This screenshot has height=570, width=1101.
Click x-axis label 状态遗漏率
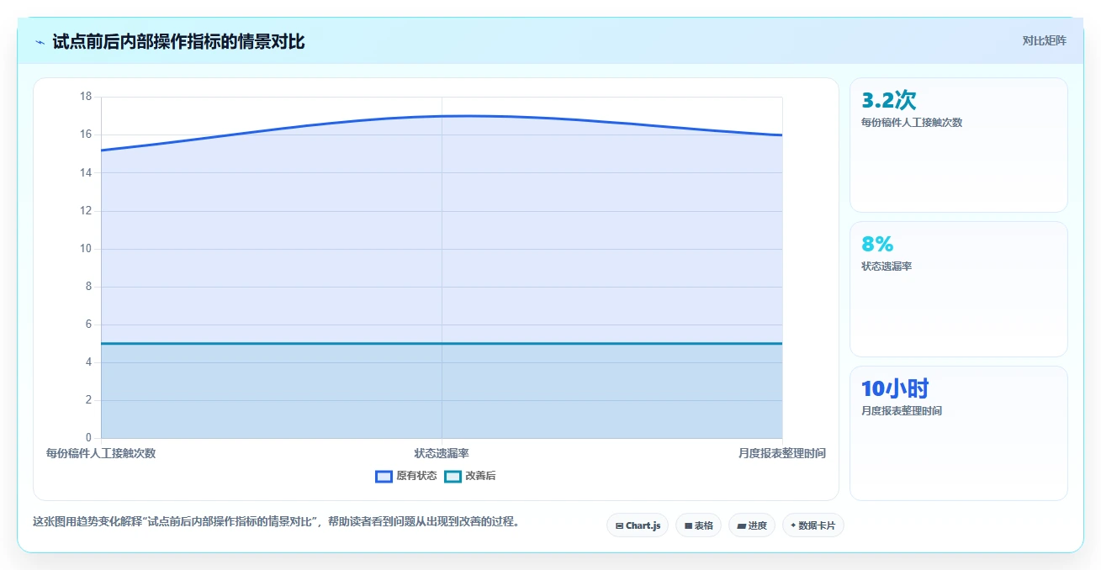[442, 453]
